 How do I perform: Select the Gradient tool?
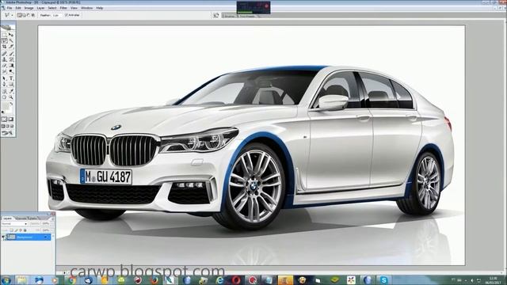pyautogui.click(x=11, y=66)
